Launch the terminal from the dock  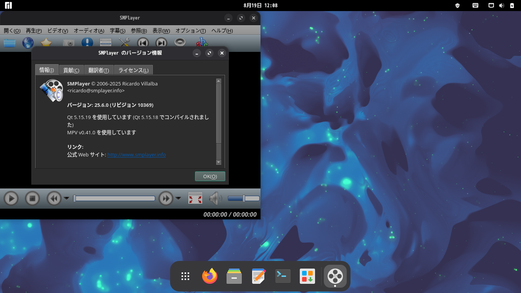click(x=283, y=276)
